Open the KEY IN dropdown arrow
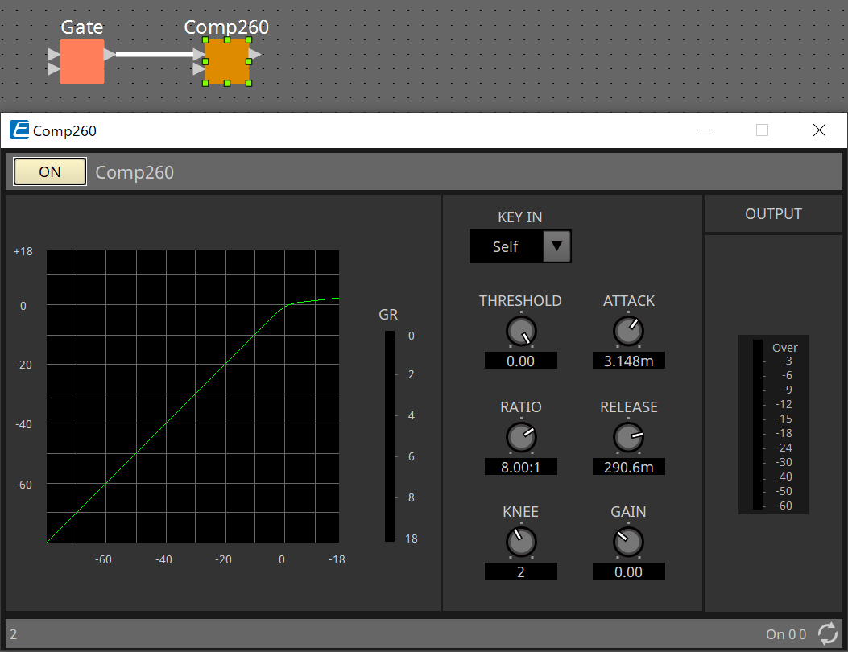The image size is (848, 652). 556,246
